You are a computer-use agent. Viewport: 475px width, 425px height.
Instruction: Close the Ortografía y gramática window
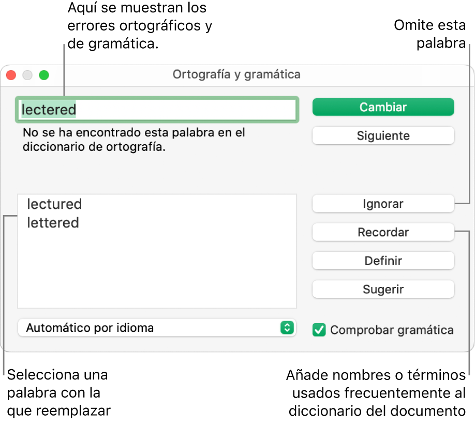pyautogui.click(x=11, y=75)
